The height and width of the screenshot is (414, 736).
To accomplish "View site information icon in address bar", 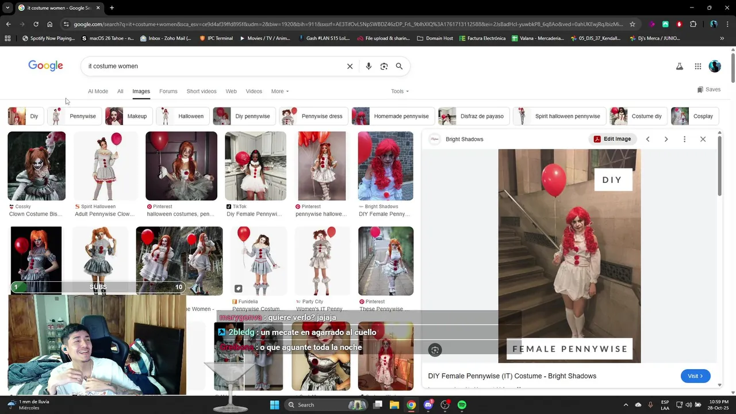I will point(66,24).
